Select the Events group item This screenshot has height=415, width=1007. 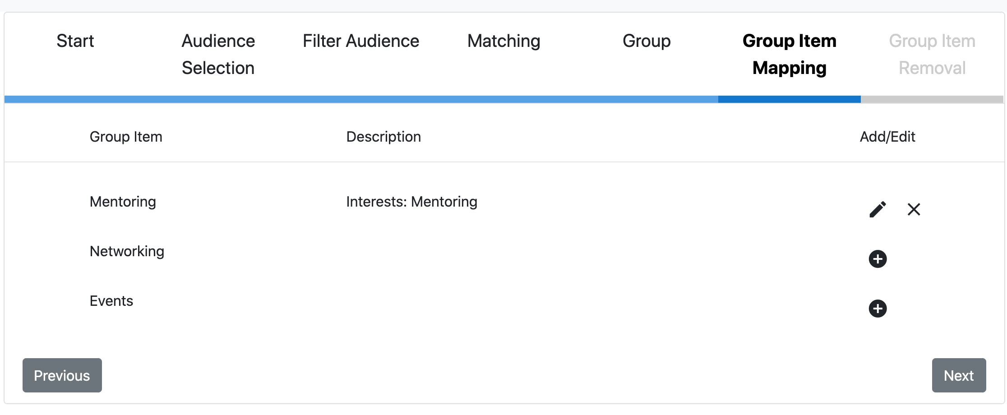pos(111,301)
